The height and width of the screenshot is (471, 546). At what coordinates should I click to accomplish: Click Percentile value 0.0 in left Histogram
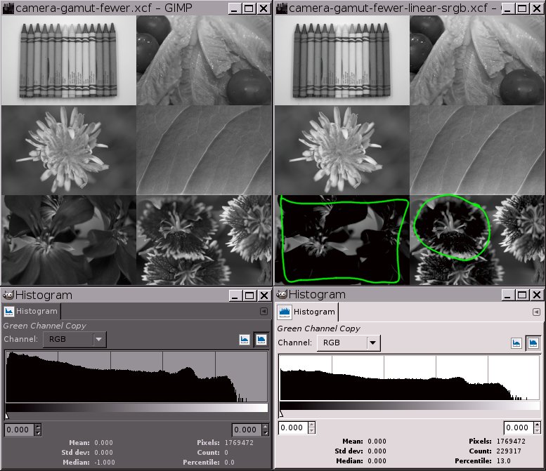[229, 463]
